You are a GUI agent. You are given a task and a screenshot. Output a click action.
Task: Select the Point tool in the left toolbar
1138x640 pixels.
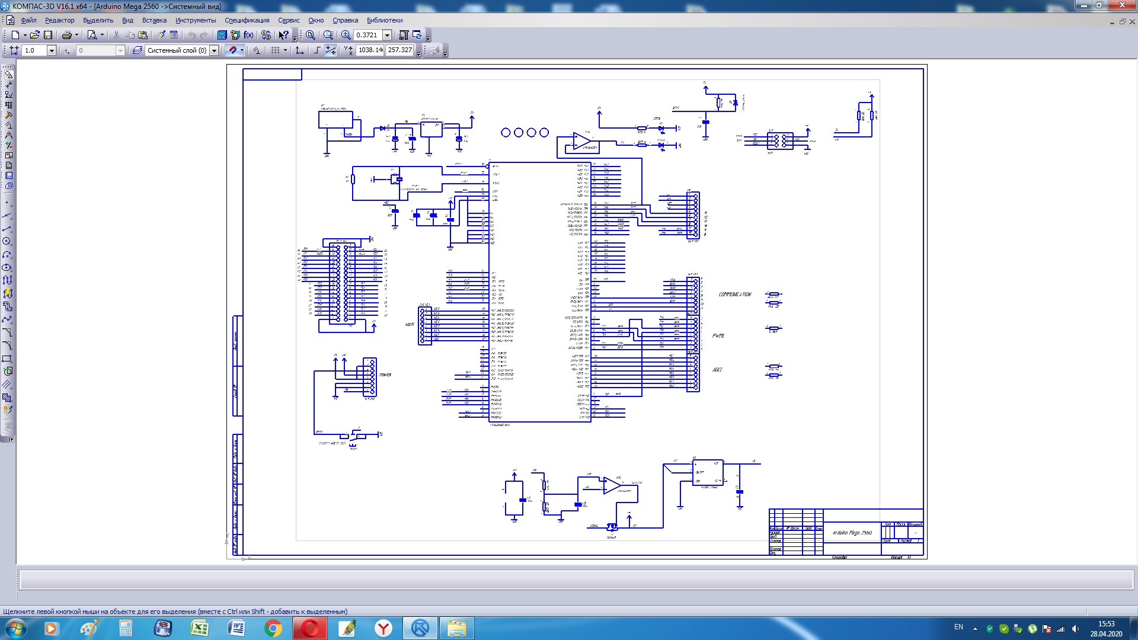[x=7, y=203]
